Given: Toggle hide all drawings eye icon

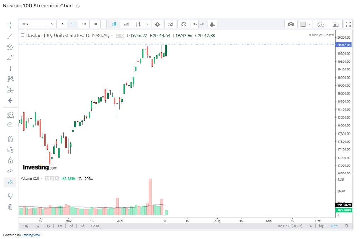Looking at the screenshot, I should 10,171.
